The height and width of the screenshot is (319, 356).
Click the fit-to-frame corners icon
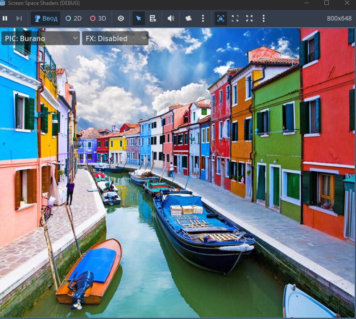pos(235,18)
